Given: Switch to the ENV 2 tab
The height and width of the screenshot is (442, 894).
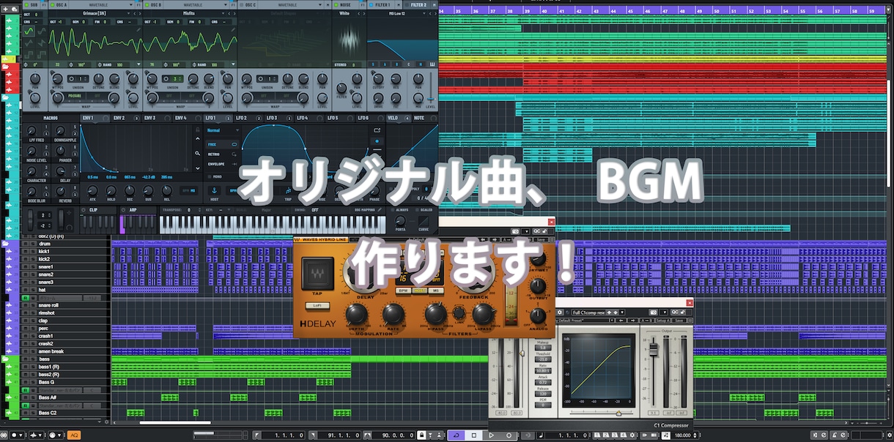Looking at the screenshot, I should click(x=125, y=118).
